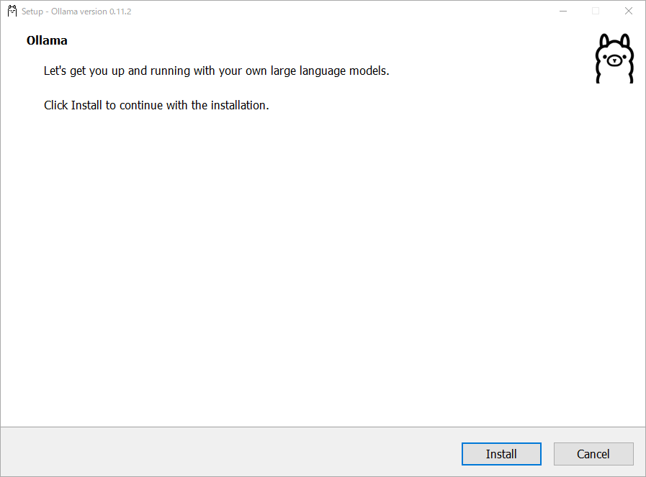Click the llama's ears in the logo

coord(614,41)
